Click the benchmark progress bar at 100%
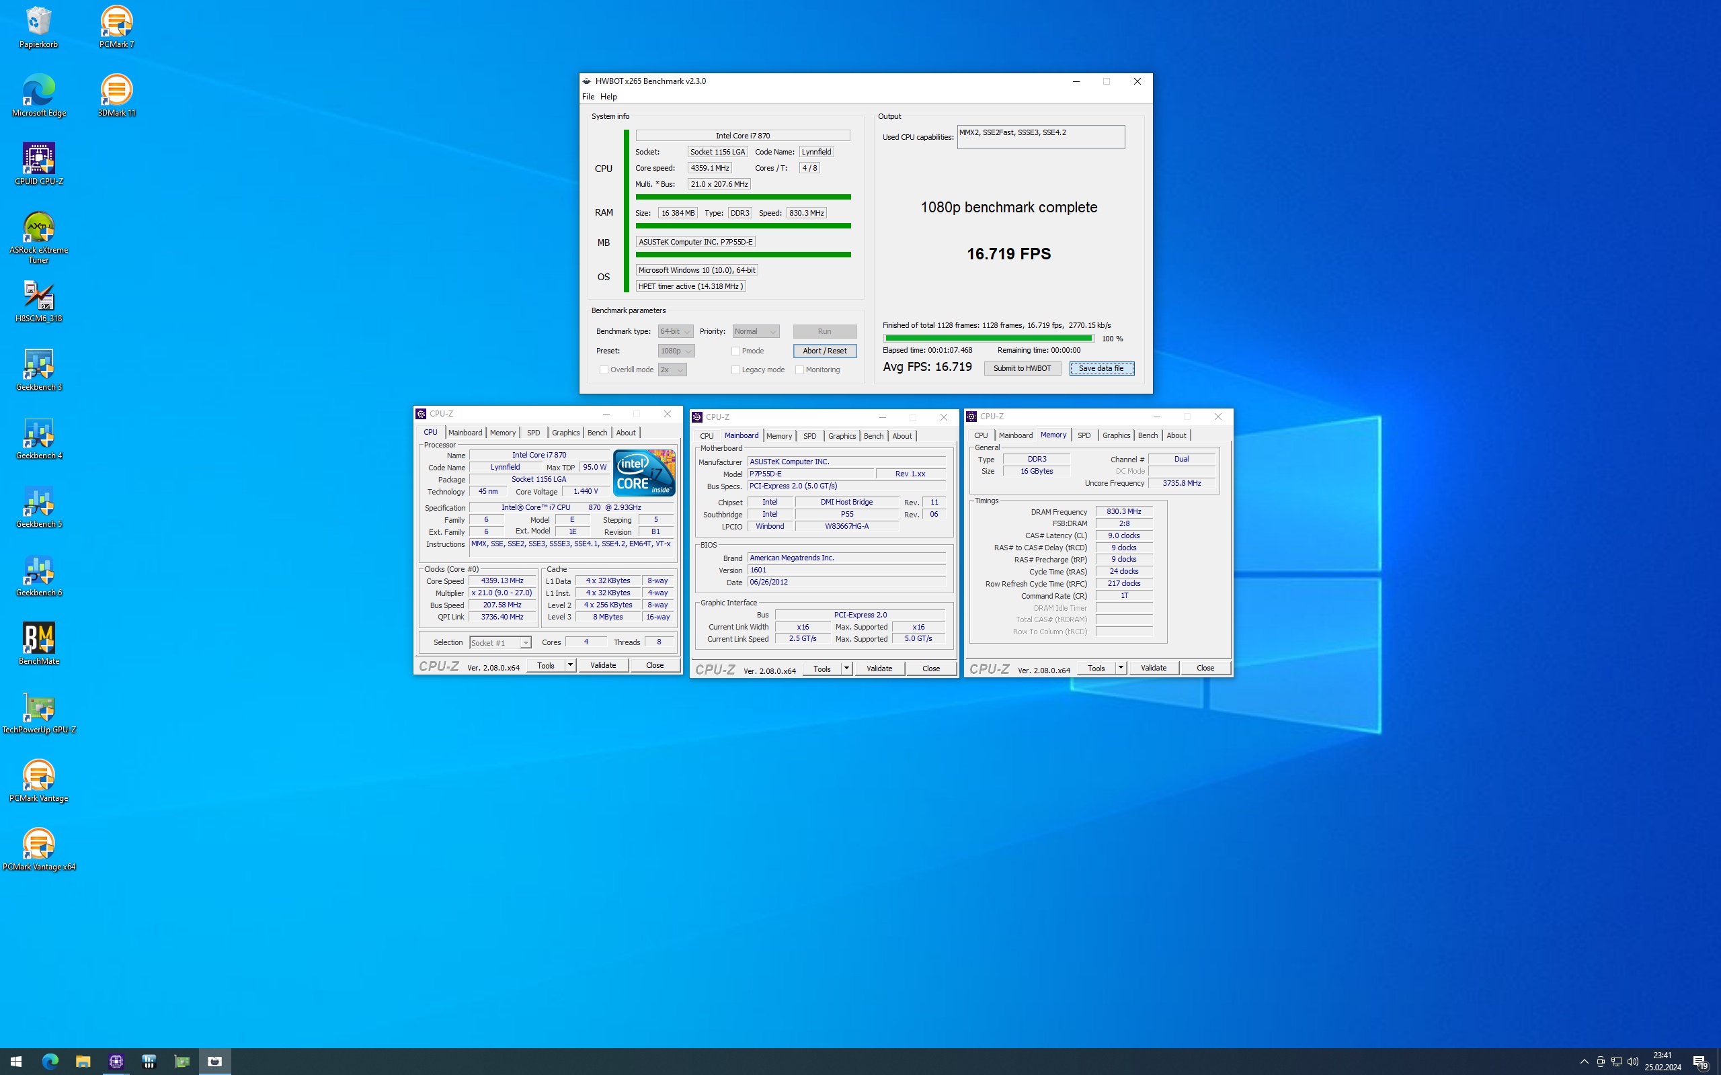The width and height of the screenshot is (1721, 1075). pyautogui.click(x=988, y=339)
